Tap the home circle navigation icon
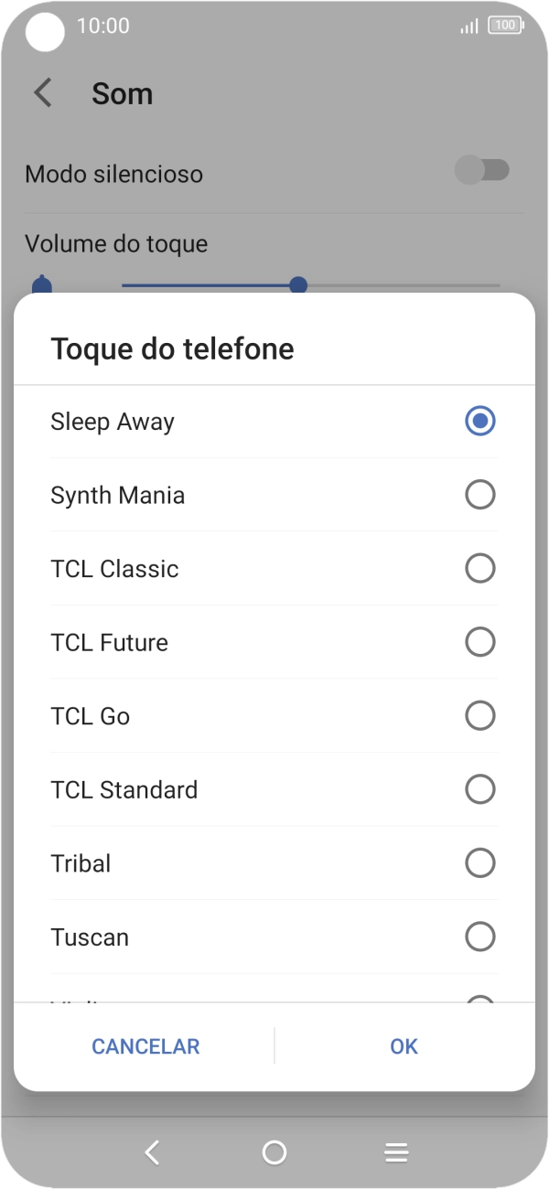Screen dimensions: 549x1189 coord(274,1152)
